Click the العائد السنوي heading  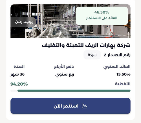pos(117,67)
